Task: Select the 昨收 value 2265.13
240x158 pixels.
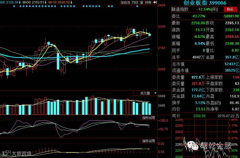Action: tap(232, 23)
